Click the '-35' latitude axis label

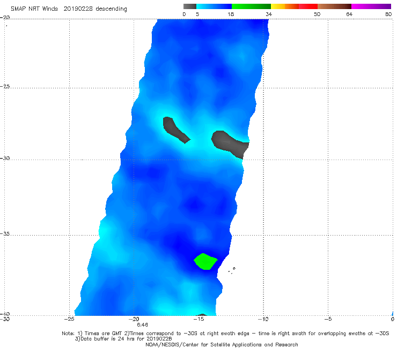tap(5, 233)
